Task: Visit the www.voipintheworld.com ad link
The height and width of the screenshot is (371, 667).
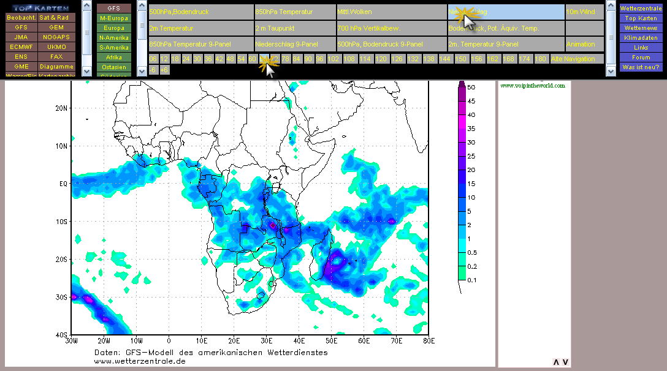Action: (x=533, y=86)
